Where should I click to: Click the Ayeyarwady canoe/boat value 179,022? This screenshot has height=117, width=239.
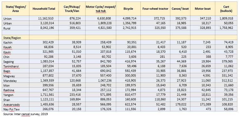point(181,104)
